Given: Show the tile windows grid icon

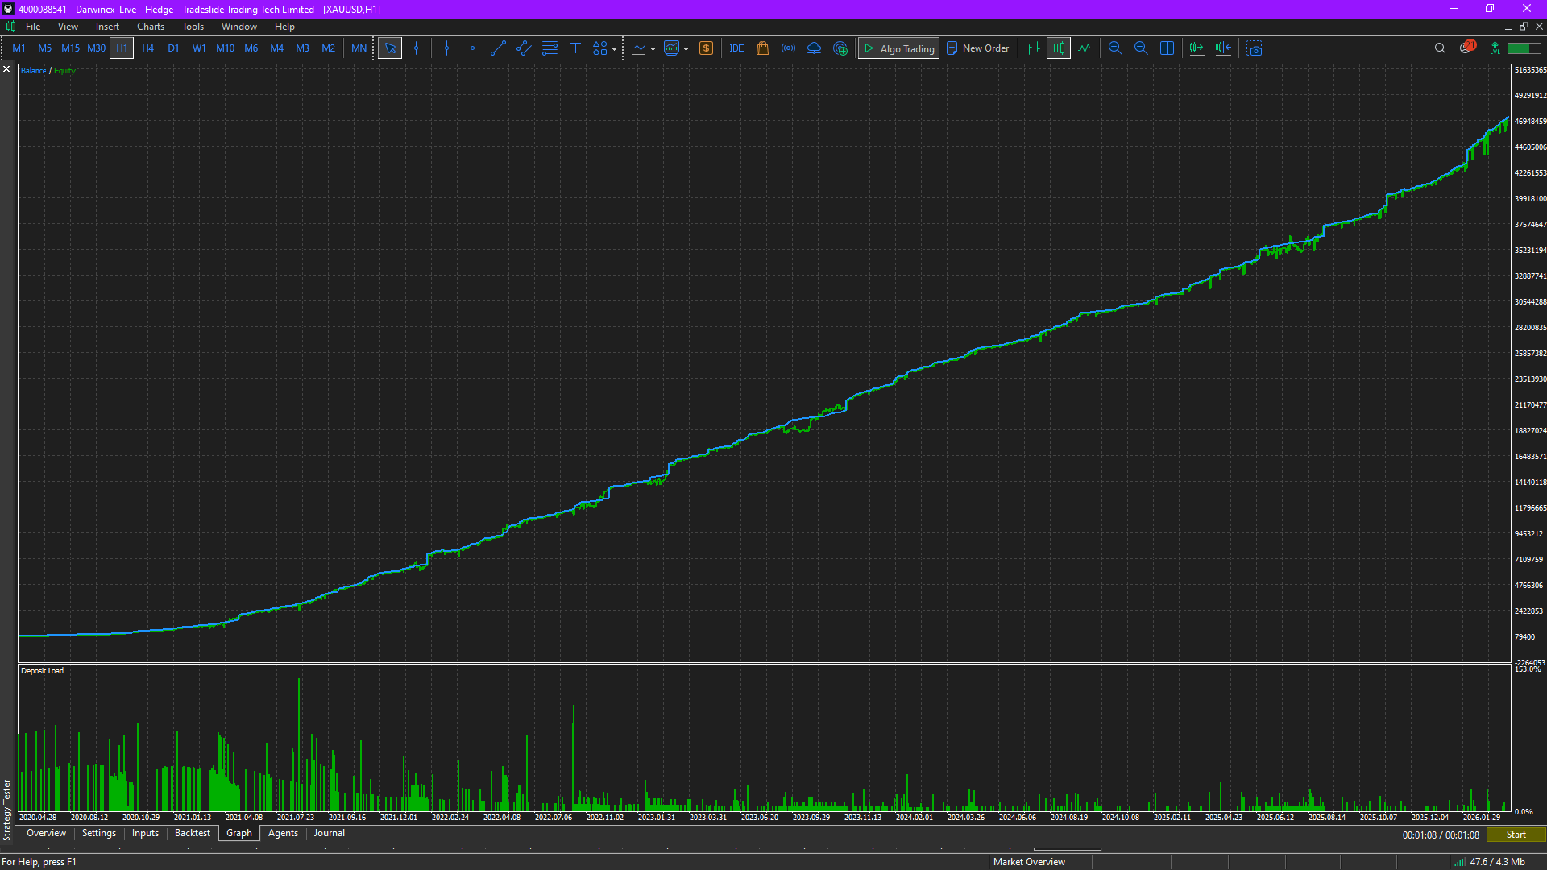Looking at the screenshot, I should pyautogui.click(x=1167, y=48).
